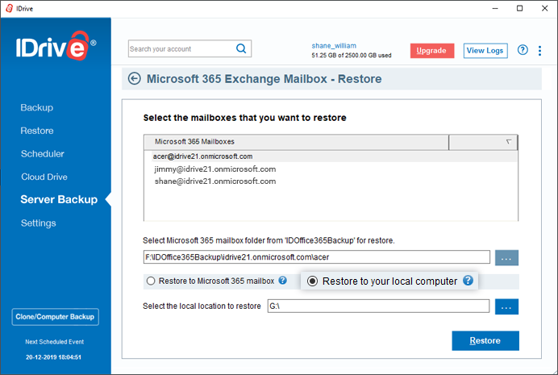The height and width of the screenshot is (375, 558).
Task: Open shane_william account link
Action: pyautogui.click(x=334, y=45)
